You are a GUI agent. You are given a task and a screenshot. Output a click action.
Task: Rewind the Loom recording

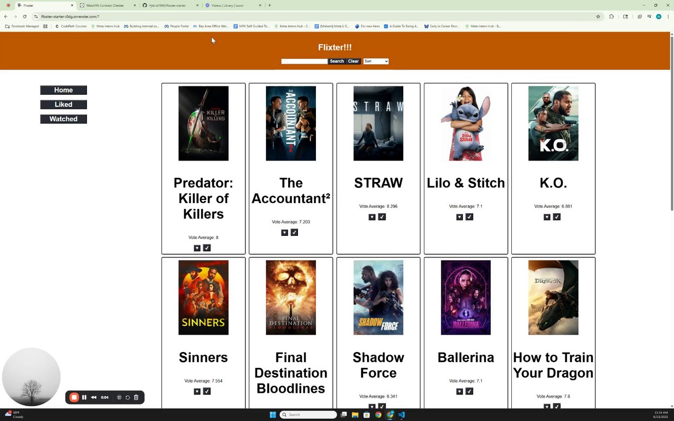(x=94, y=397)
